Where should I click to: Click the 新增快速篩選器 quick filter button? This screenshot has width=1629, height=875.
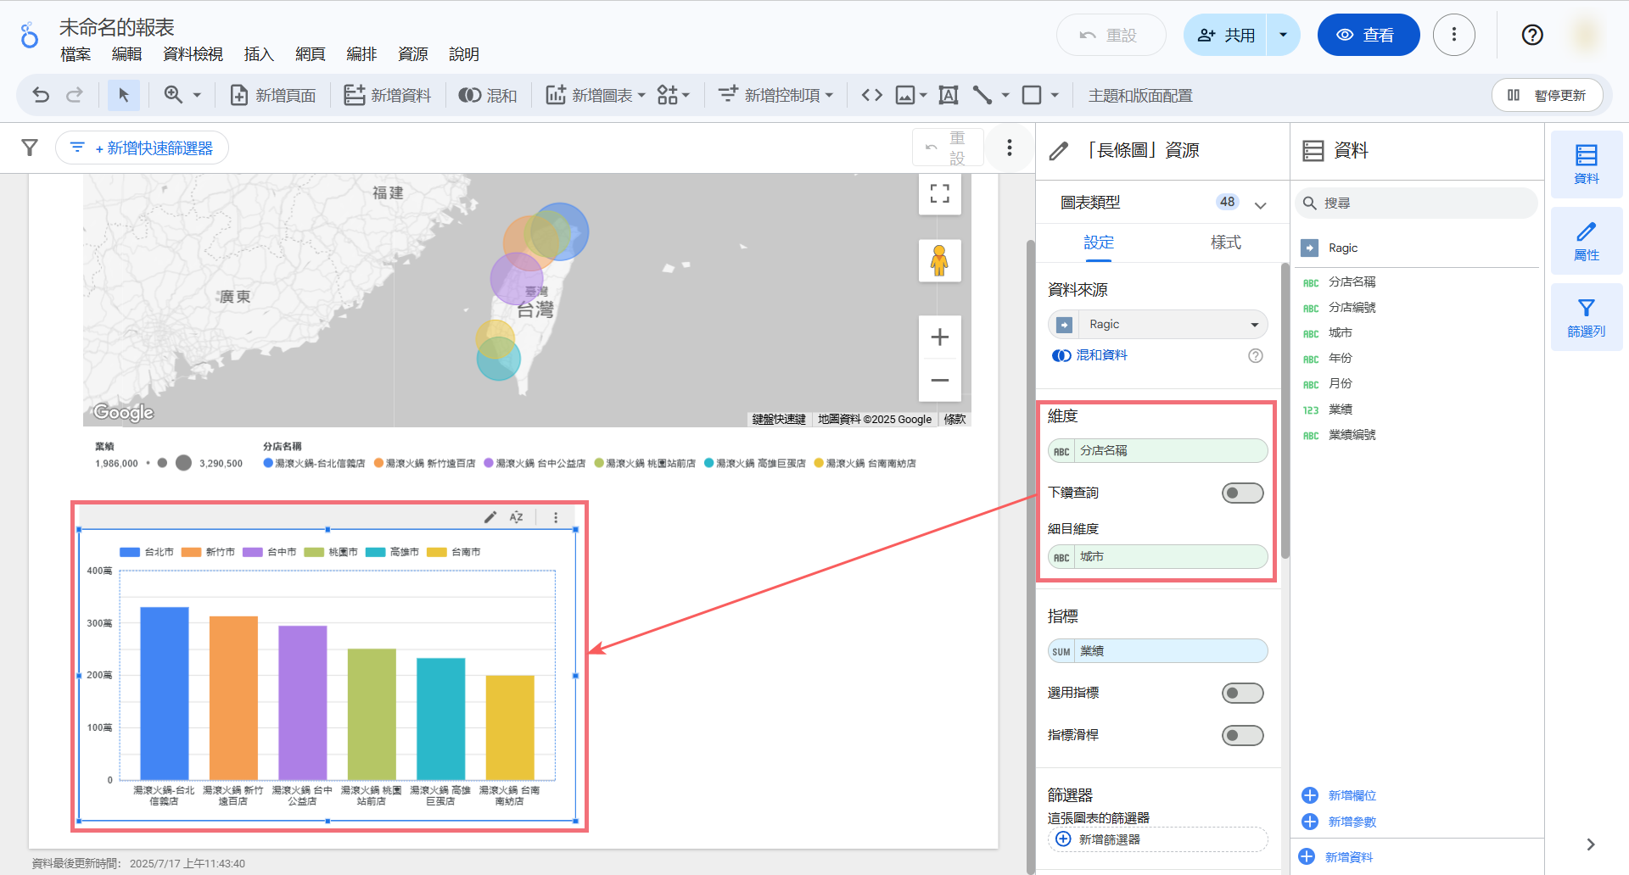[142, 148]
